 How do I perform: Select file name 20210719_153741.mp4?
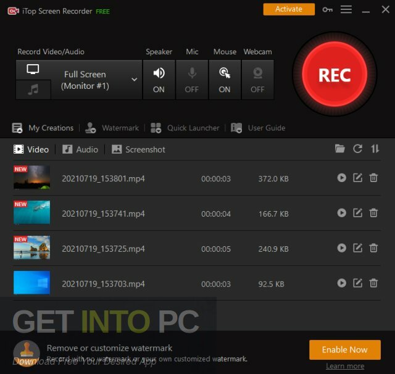click(x=103, y=214)
